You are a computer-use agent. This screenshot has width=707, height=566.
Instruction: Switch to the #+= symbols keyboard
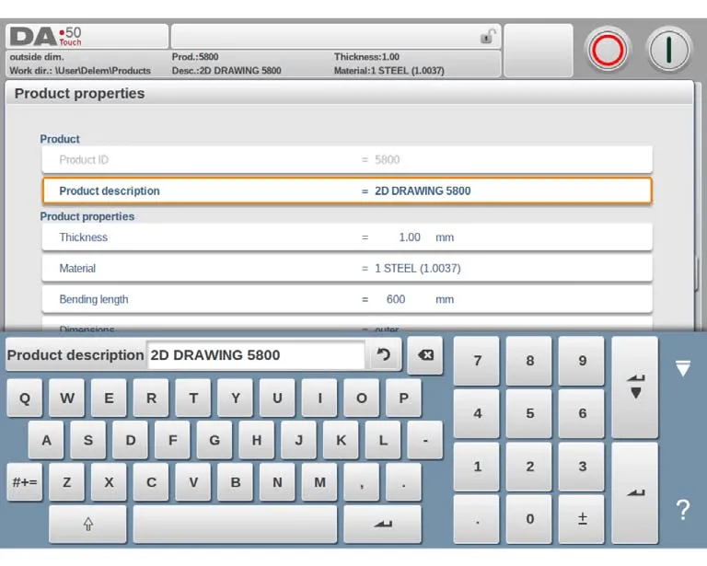tap(25, 482)
